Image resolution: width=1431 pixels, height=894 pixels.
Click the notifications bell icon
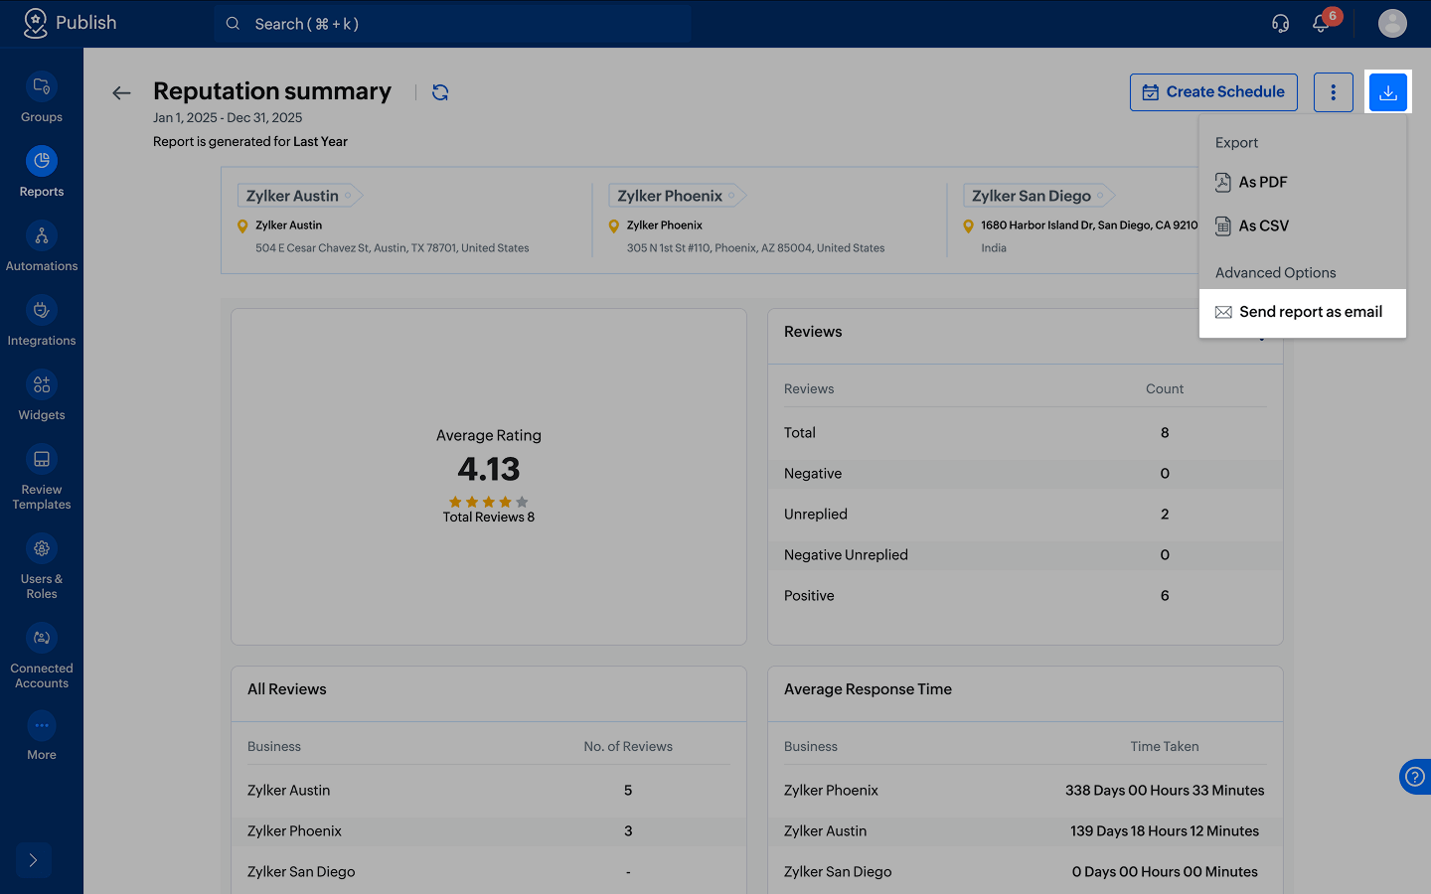click(1321, 23)
